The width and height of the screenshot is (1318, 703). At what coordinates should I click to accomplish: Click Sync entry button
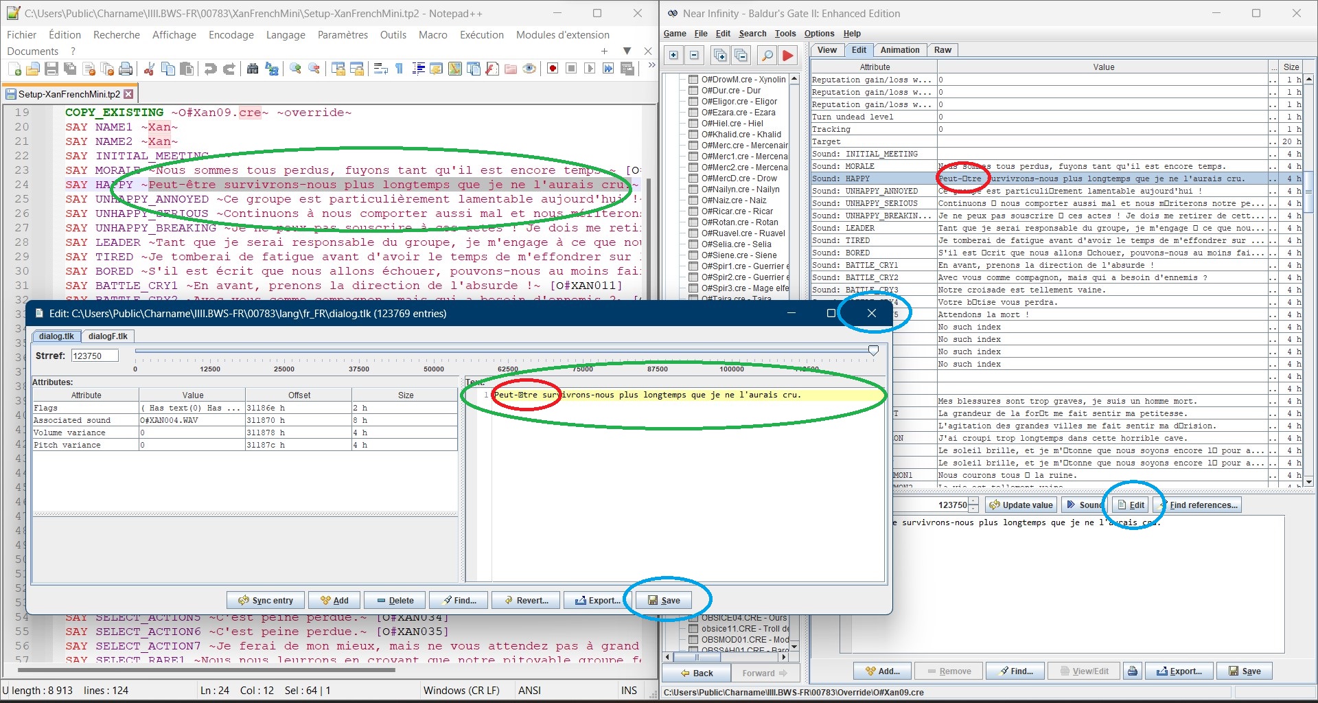point(266,600)
